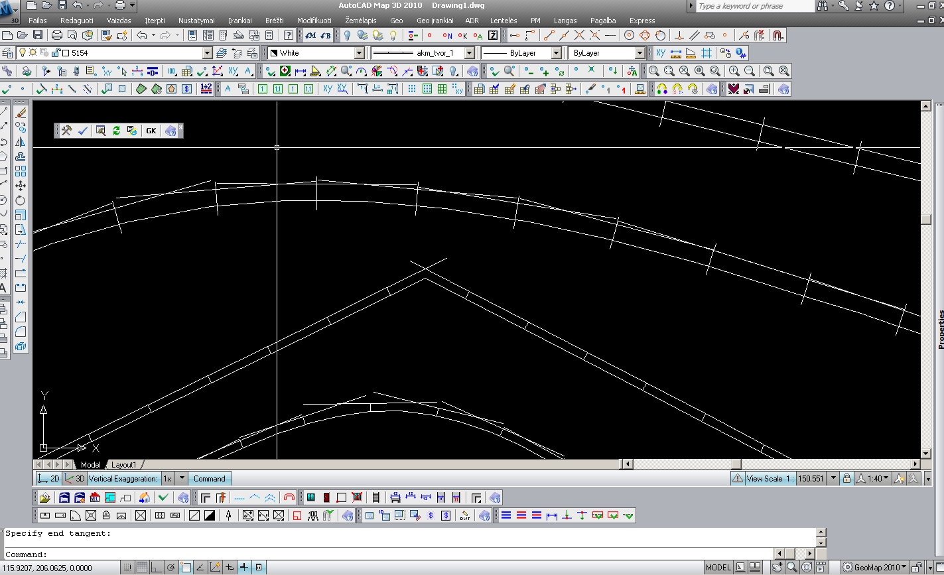Select the Mirror tool in left toolbar

click(21, 142)
